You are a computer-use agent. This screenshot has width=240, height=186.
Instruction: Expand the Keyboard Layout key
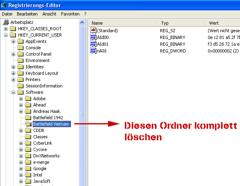13,73
